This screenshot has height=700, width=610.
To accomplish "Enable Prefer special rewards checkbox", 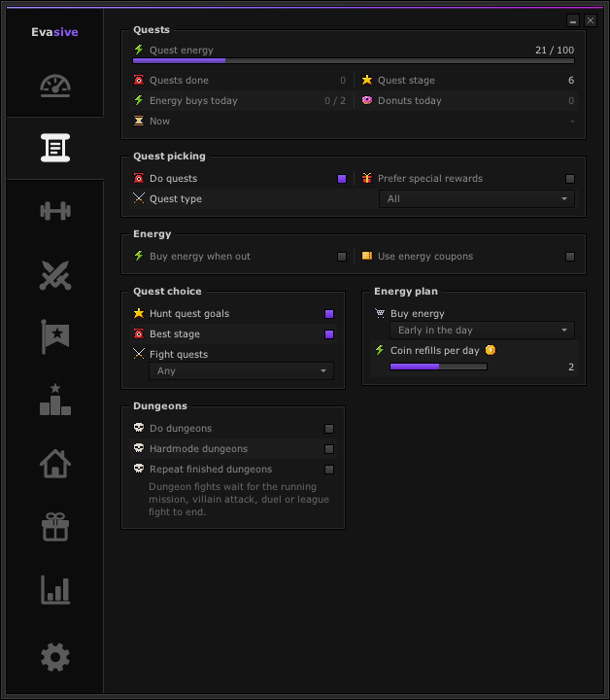I will click(x=570, y=179).
